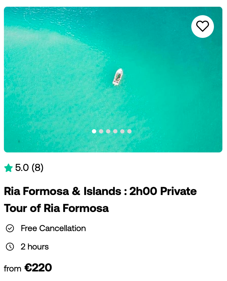The height and width of the screenshot is (281, 227).
Task: Select the €220 price
Action: click(38, 268)
